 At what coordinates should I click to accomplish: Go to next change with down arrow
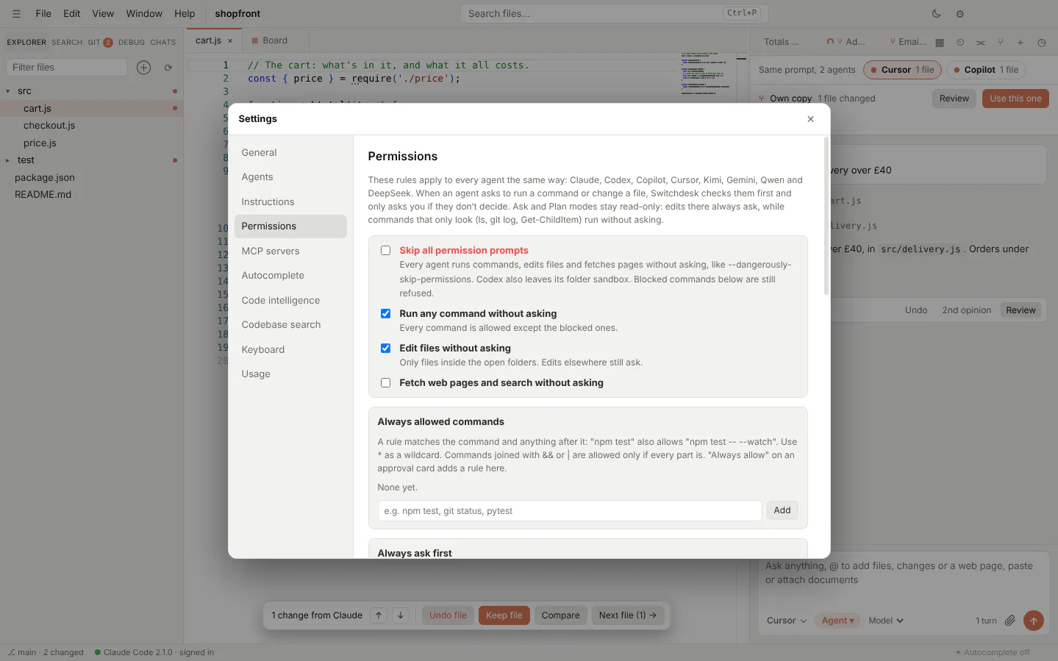pyautogui.click(x=401, y=615)
